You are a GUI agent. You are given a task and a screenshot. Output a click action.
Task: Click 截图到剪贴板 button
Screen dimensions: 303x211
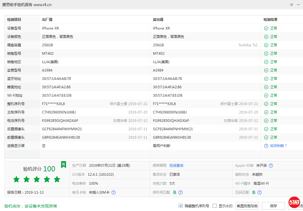pos(247,206)
